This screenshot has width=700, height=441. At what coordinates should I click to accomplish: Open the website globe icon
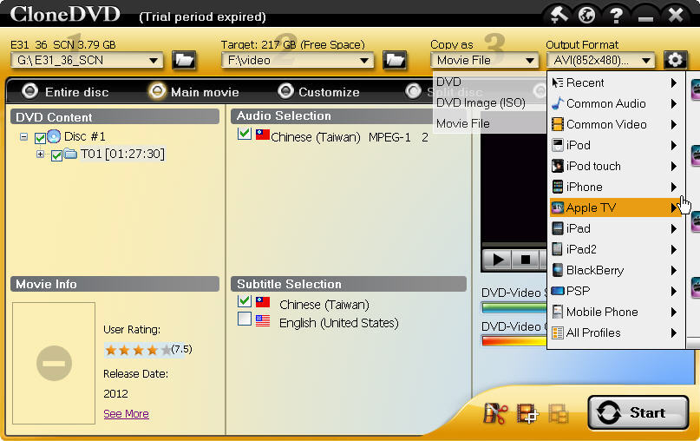pyautogui.click(x=586, y=15)
